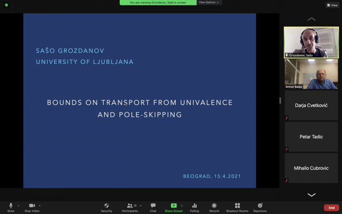Screen dimensions: 342x214
Task: Open the Participants panel
Action: click(x=130, y=206)
